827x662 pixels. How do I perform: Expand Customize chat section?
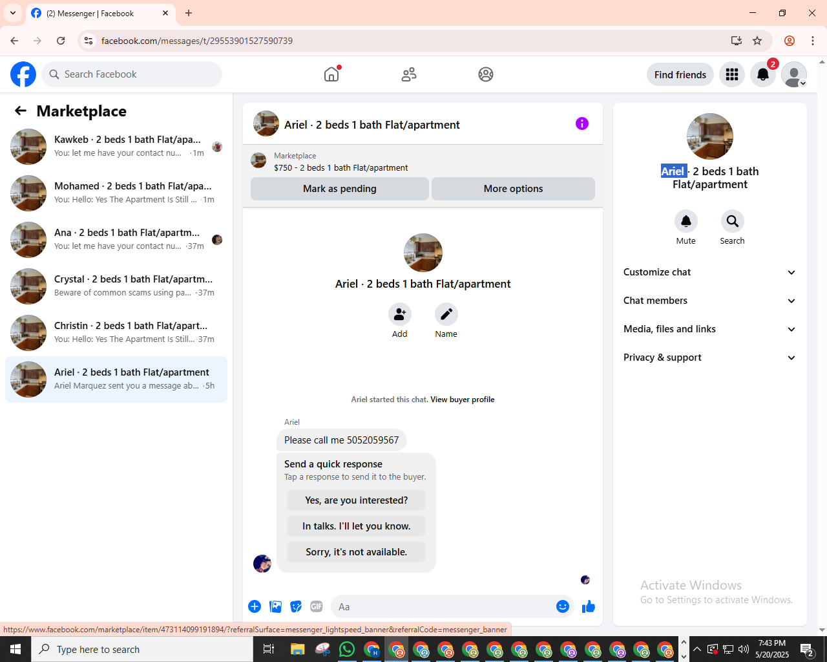pos(709,272)
